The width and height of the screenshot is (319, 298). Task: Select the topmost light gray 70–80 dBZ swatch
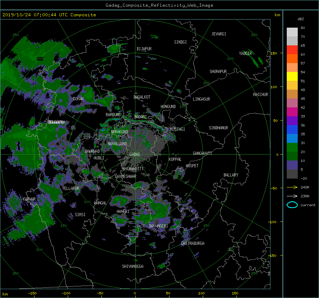(x=292, y=32)
